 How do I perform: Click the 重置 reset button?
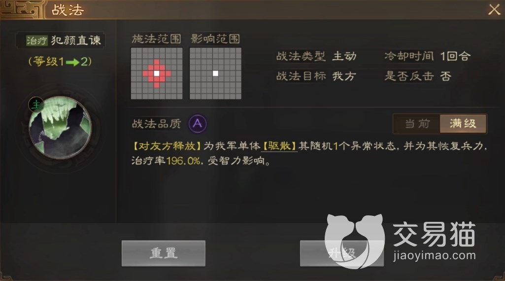[163, 253]
